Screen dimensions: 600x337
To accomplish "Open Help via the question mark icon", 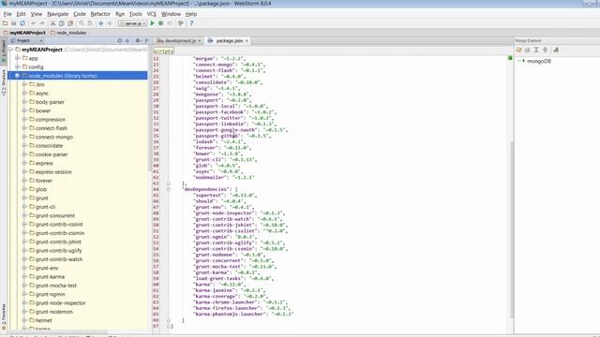I will [191, 23].
